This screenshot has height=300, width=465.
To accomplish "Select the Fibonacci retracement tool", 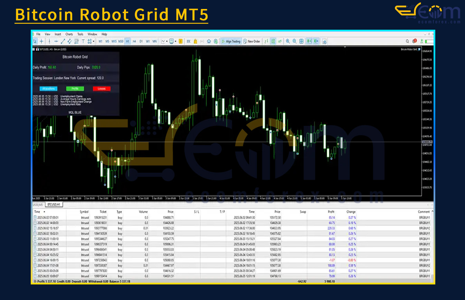I will pos(76,41).
